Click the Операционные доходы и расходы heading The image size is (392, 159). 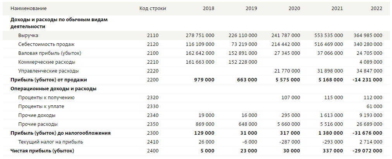(53, 89)
